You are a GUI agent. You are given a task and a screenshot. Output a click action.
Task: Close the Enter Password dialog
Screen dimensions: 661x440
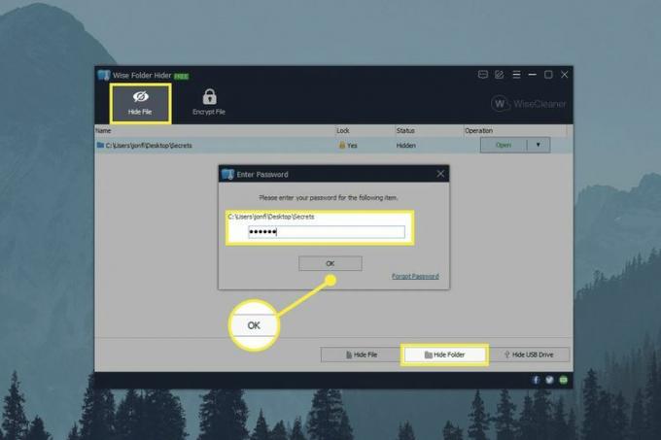440,174
